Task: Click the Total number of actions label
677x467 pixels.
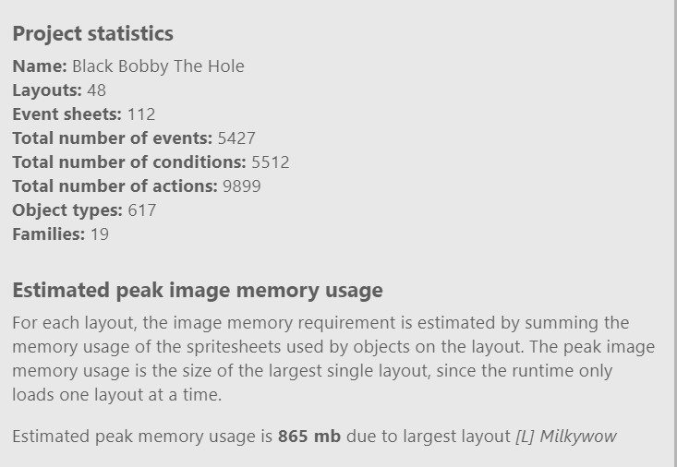Action: tap(115, 186)
